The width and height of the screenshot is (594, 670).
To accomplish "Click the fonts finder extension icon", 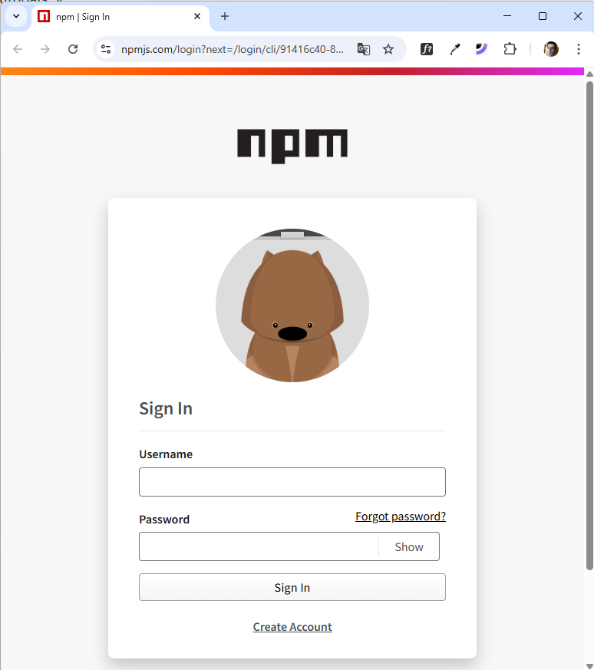I will [427, 49].
